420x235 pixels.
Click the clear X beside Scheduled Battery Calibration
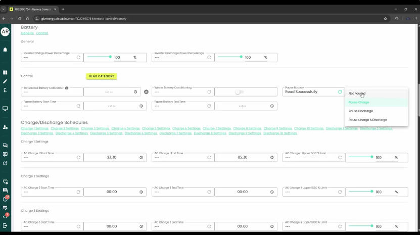tap(146, 92)
